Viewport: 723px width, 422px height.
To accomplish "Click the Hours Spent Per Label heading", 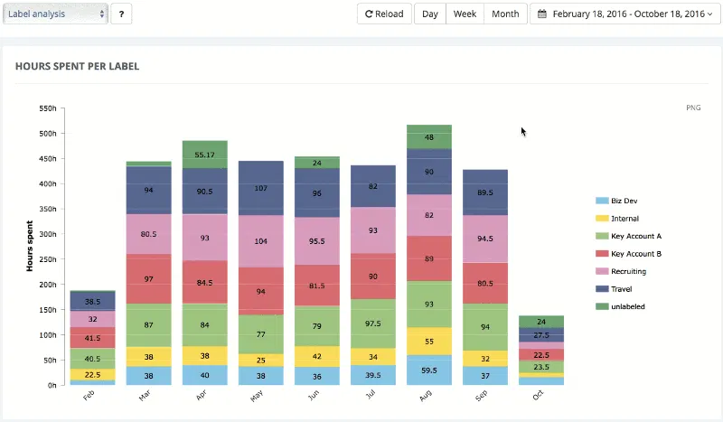I will point(77,66).
